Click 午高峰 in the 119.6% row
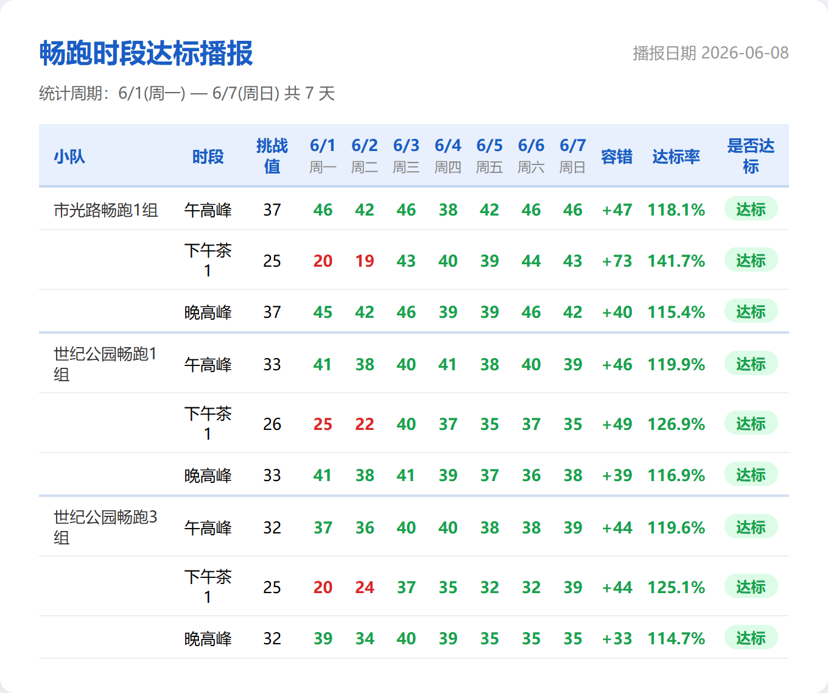The image size is (828, 693). [208, 528]
